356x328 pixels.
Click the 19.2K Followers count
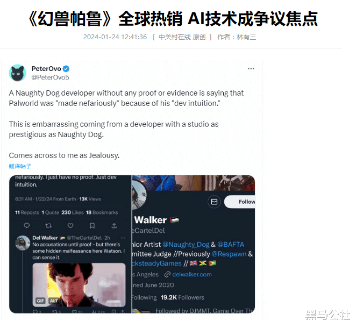click(182, 297)
